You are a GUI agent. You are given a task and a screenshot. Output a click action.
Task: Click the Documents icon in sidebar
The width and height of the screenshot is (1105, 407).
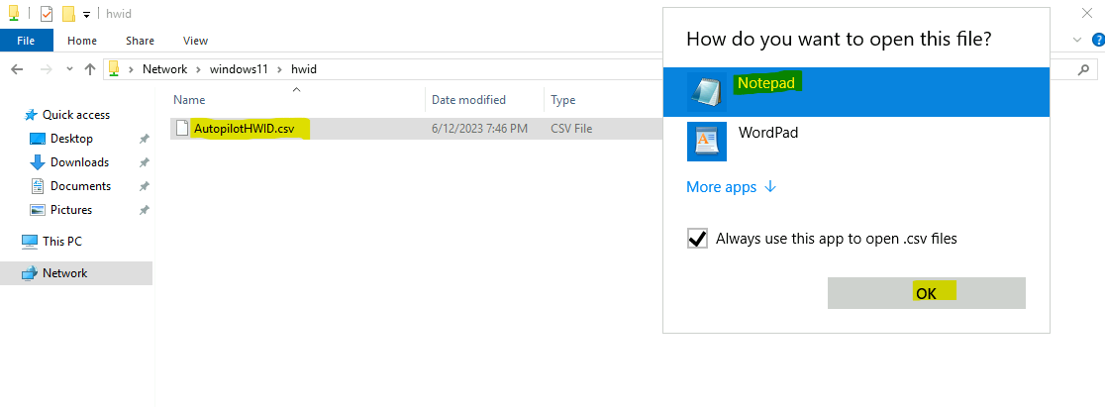coord(38,186)
